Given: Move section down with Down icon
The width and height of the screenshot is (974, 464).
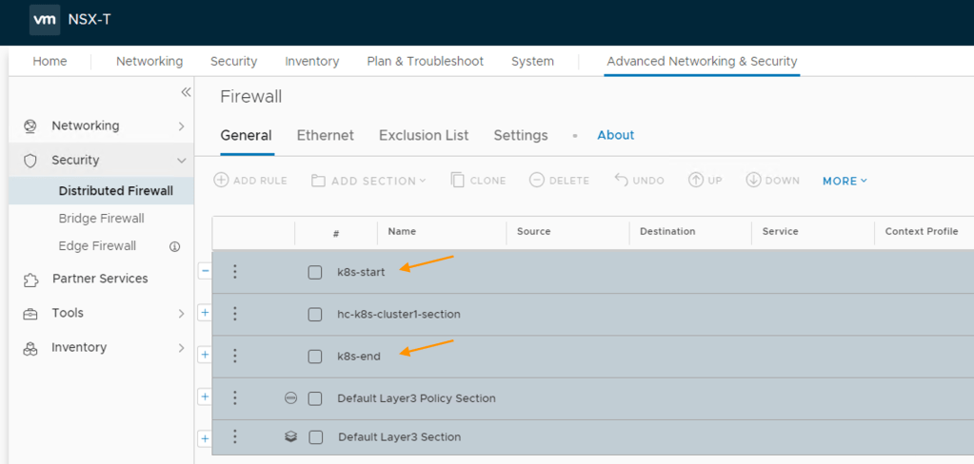Looking at the screenshot, I should pyautogui.click(x=753, y=180).
